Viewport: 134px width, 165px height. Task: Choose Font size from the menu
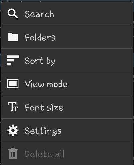point(67,107)
